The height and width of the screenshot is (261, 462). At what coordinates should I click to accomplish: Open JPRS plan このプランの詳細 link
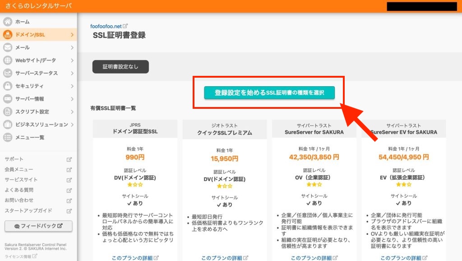(132, 258)
